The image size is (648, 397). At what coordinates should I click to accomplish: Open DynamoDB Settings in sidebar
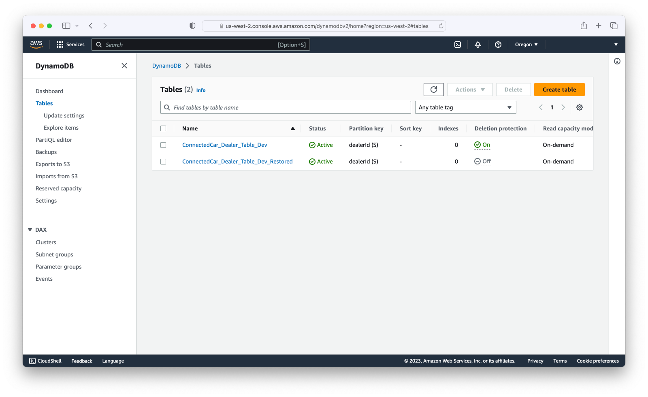[46, 201]
